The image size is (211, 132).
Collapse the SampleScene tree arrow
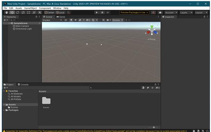(x=9, y=23)
